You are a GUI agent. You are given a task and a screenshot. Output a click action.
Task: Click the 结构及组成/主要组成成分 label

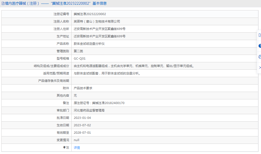click(51, 66)
